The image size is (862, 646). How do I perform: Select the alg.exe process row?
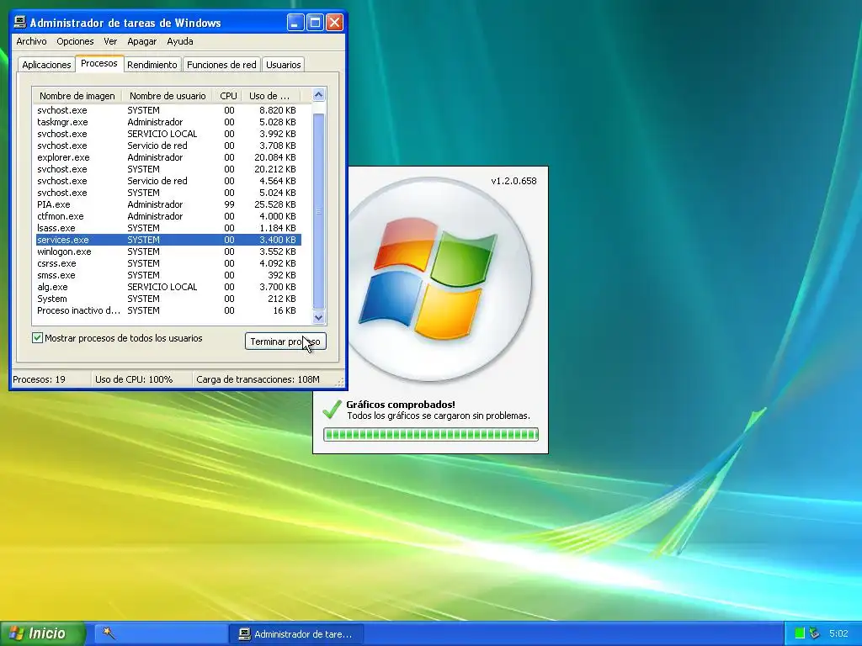pyautogui.click(x=168, y=287)
